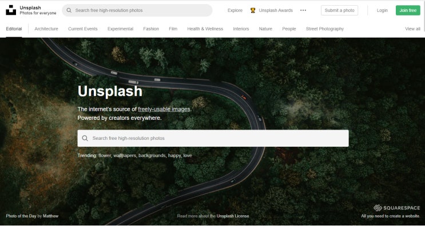Viewport: 425px width, 234px height.
Task: Open the three-dots more menu
Action: pos(303,10)
